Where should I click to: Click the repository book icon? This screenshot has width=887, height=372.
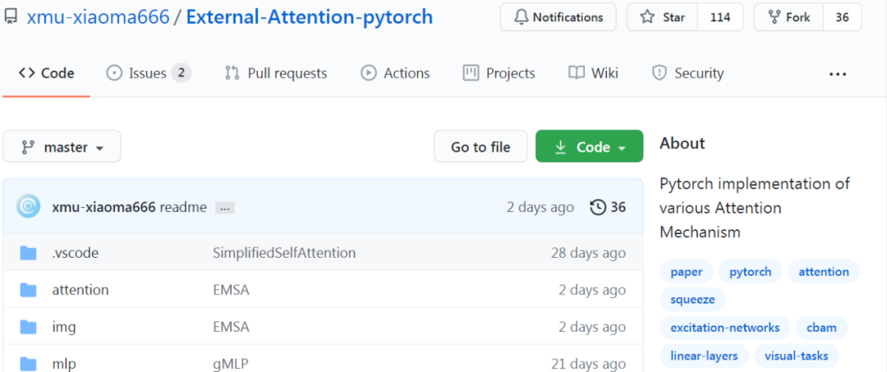click(x=11, y=16)
